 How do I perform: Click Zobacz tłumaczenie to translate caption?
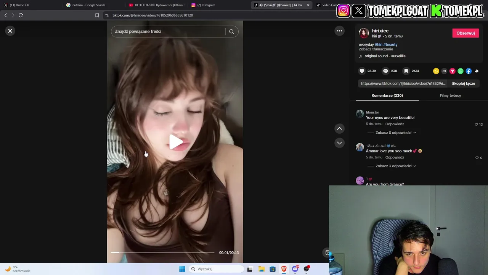(x=376, y=49)
